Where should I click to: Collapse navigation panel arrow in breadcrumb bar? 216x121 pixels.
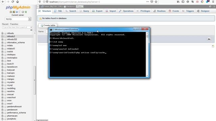[38, 6]
